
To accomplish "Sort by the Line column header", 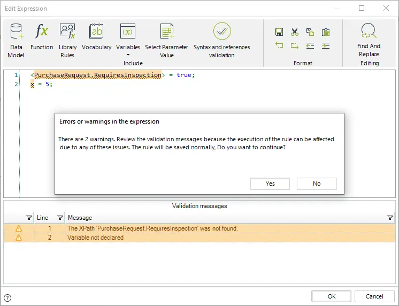I will (x=42, y=218).
